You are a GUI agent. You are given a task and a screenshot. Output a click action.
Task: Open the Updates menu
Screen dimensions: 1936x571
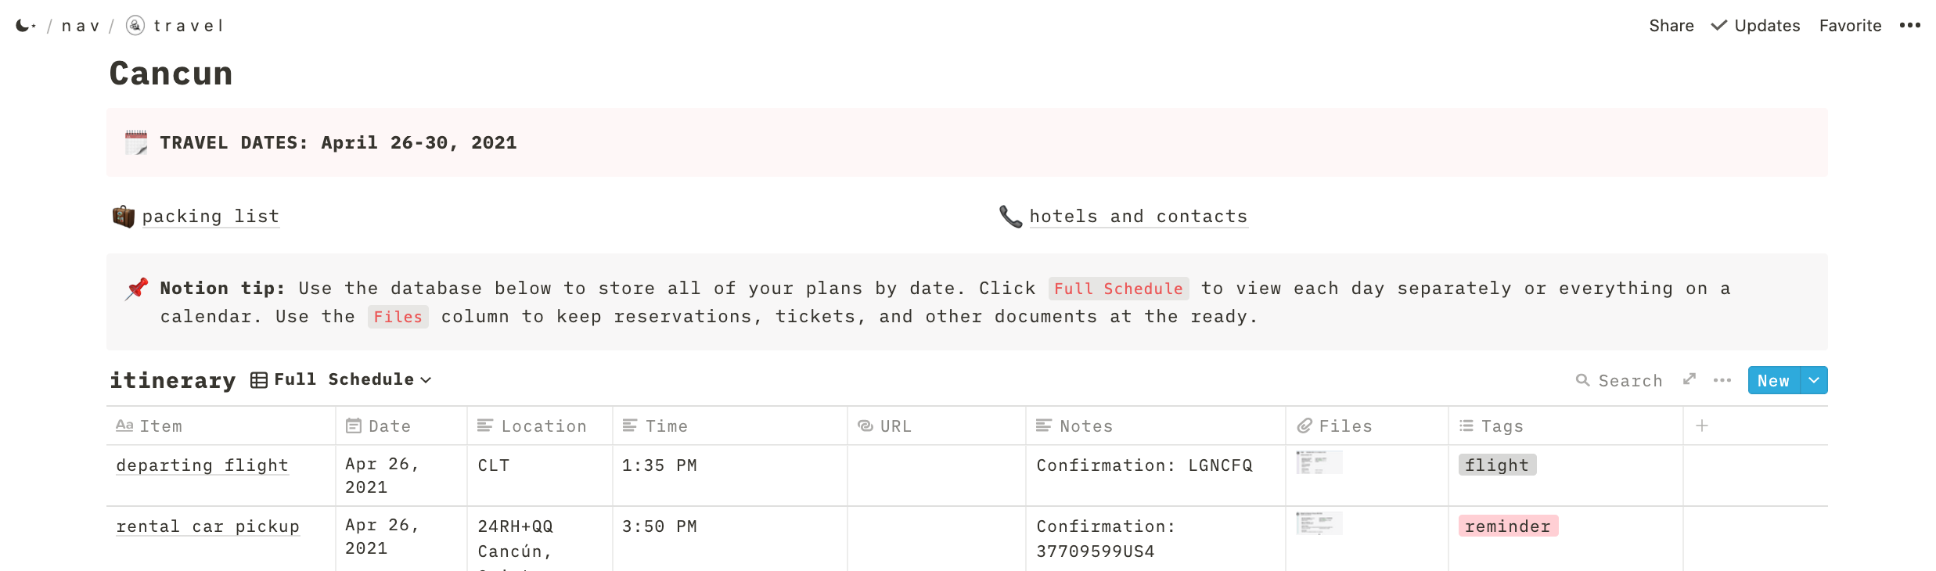1756,26
